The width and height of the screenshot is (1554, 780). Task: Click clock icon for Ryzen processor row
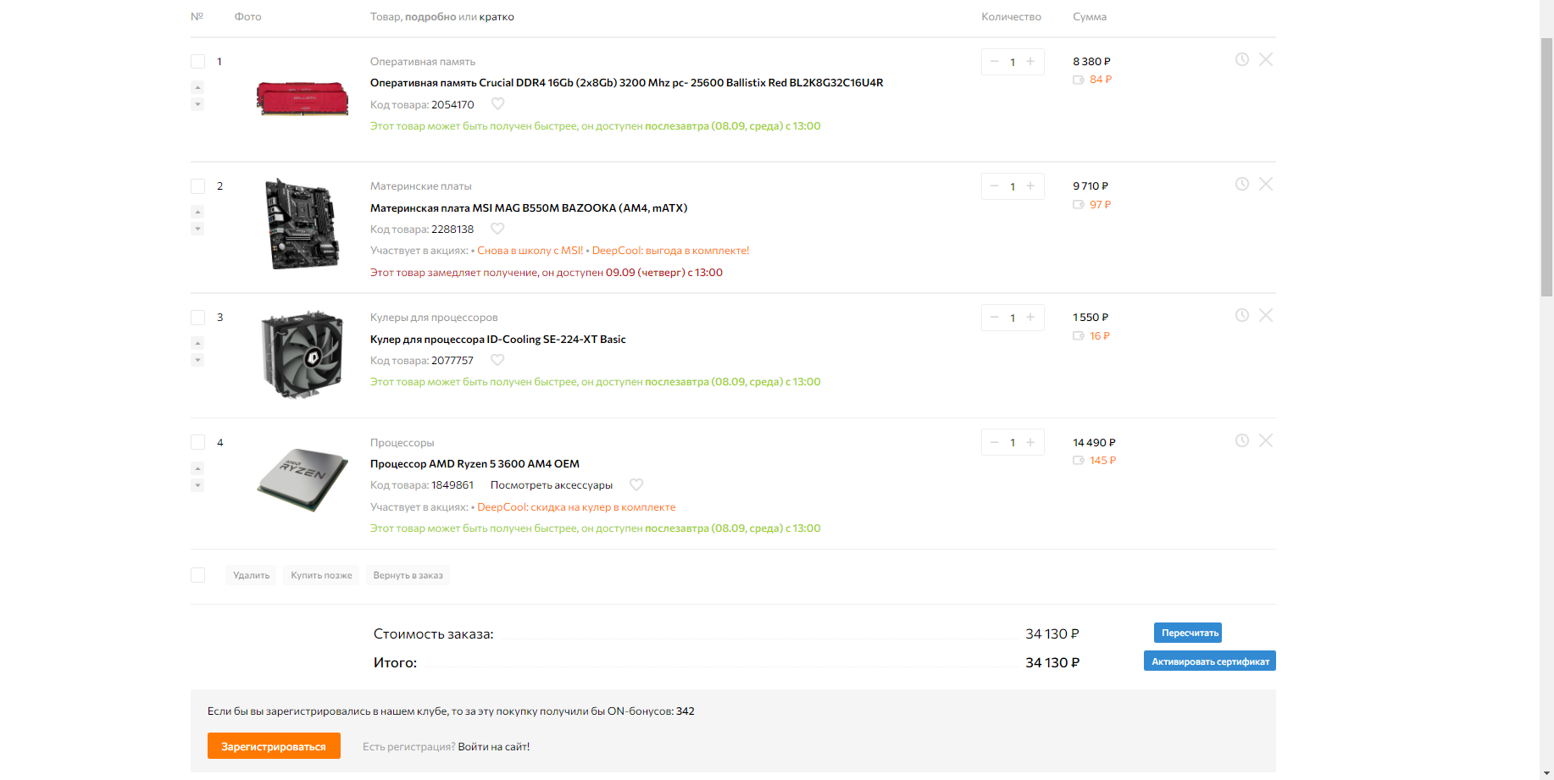tap(1242, 440)
